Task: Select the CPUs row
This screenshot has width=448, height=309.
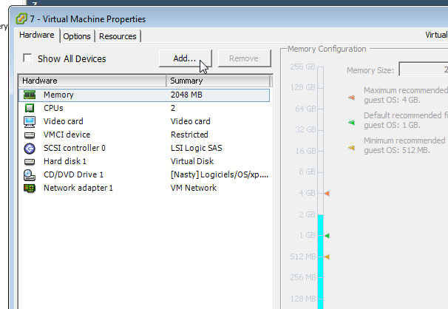Action: pyautogui.click(x=144, y=108)
